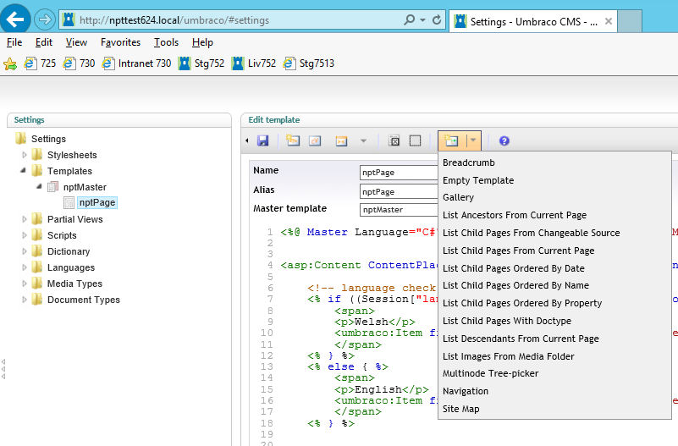Click in the template Name field
Screen dimensions: 678x446
coord(399,173)
